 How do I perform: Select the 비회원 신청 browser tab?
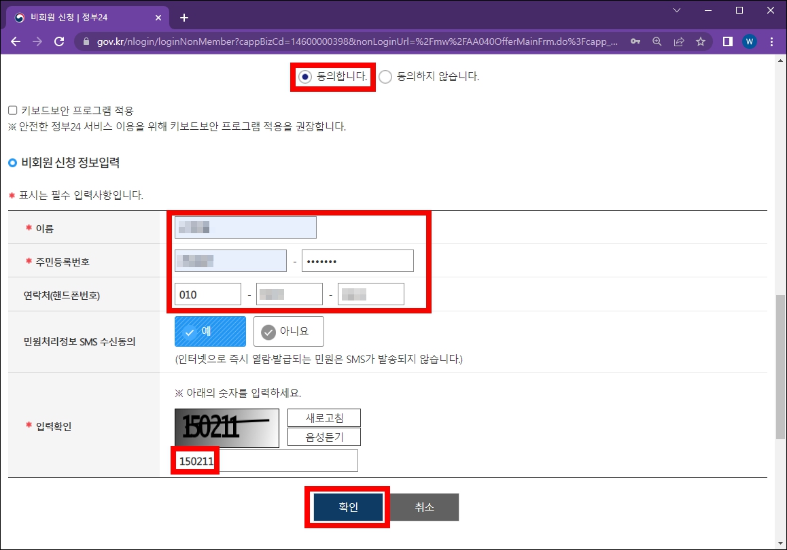point(82,16)
